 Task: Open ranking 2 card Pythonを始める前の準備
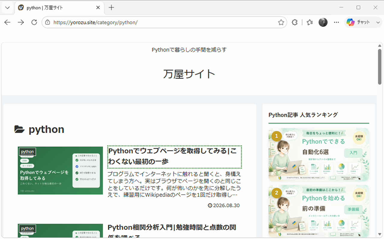pyautogui.click(x=319, y=211)
